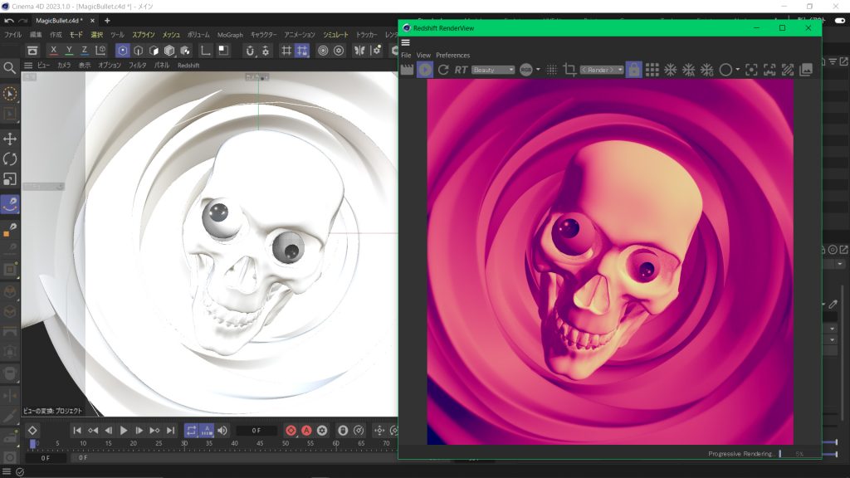Click the Refresh render icon in RenderView
The height and width of the screenshot is (478, 850).
(443, 70)
